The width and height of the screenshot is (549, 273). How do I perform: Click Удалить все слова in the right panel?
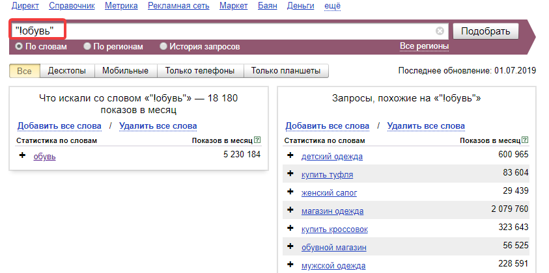click(426, 126)
